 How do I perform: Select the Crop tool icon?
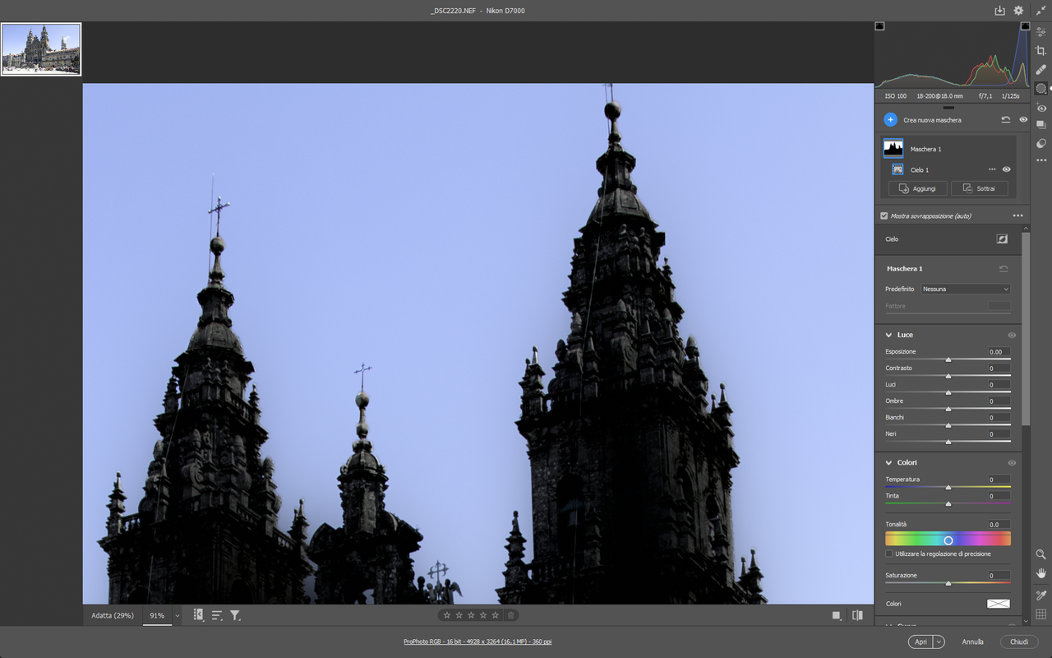(1041, 51)
